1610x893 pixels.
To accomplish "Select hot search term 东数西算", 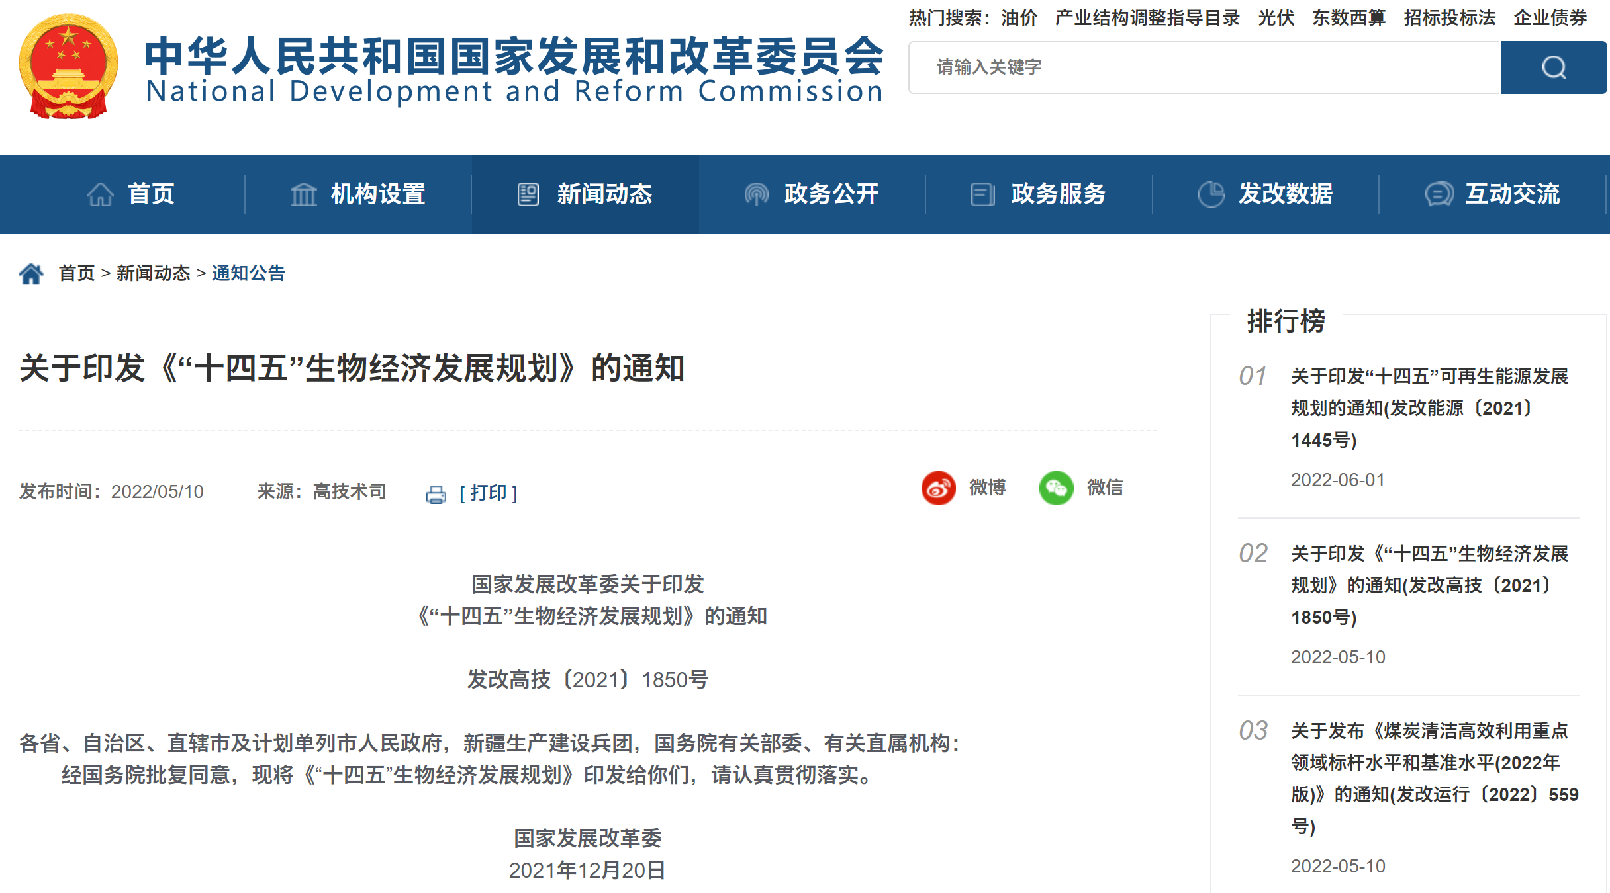I will click(1349, 18).
